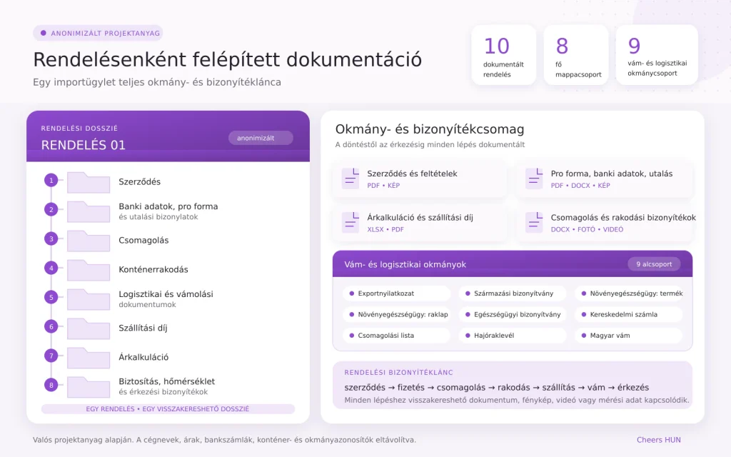The width and height of the screenshot is (731, 457).
Task: Click step number 8 circle
Action: 51,385
